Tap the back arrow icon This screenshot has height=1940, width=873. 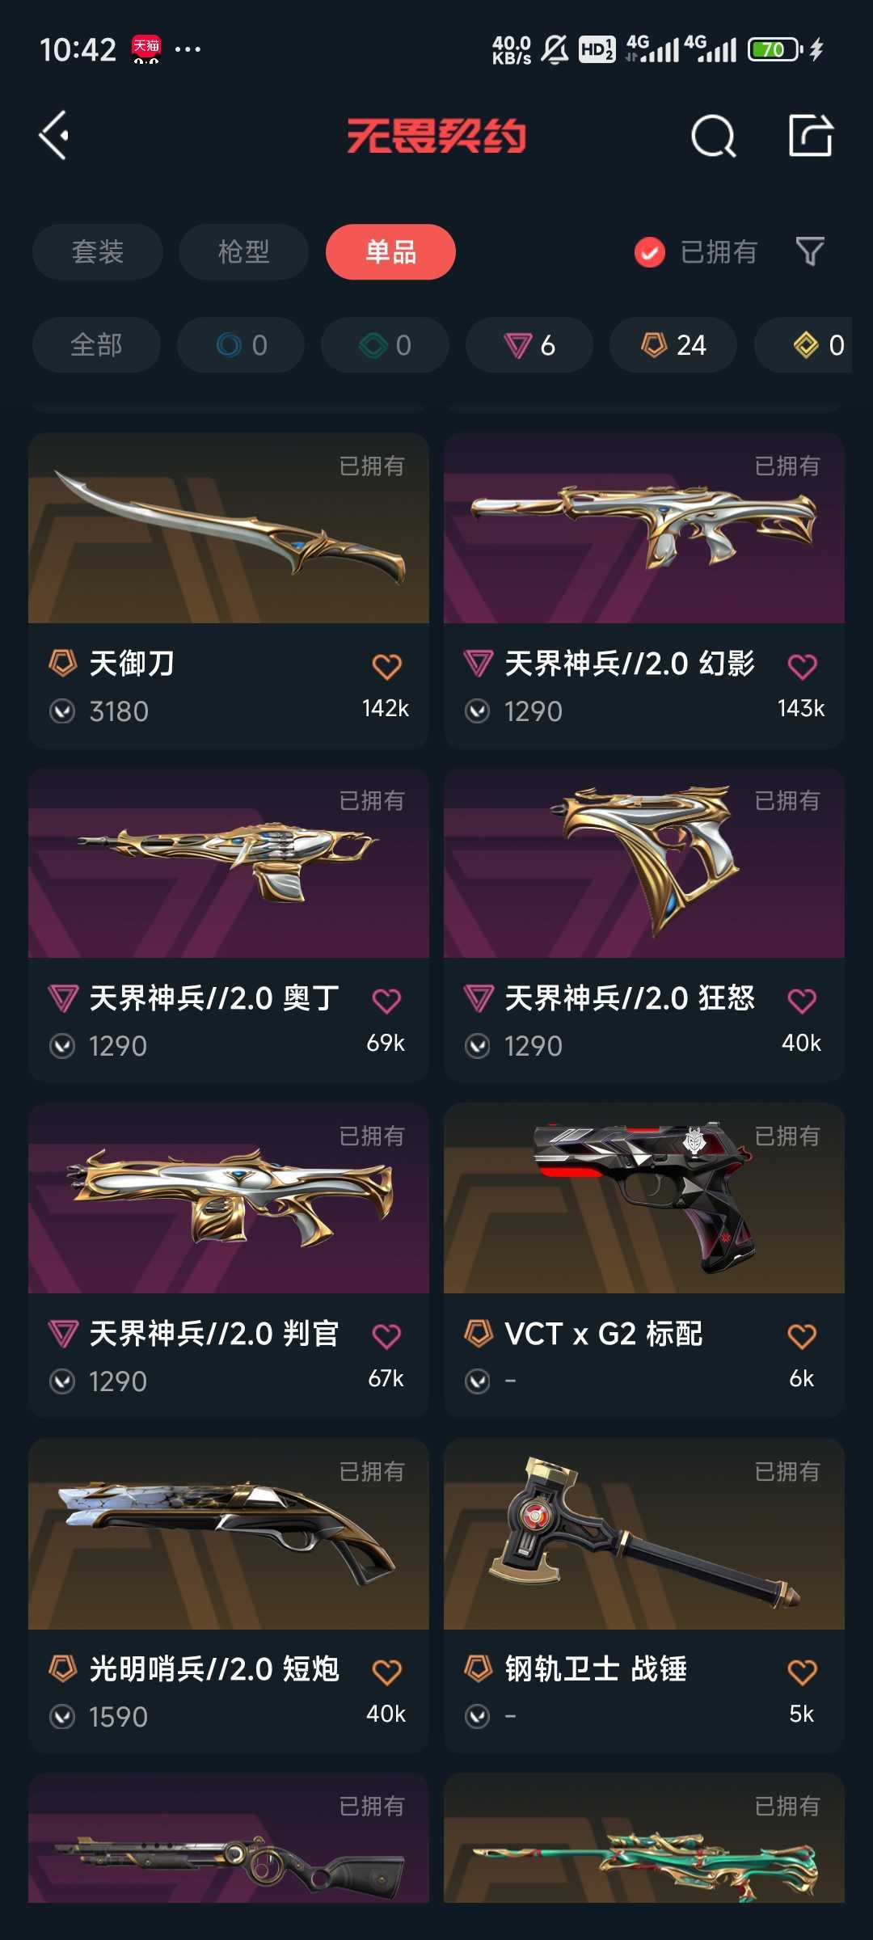(54, 135)
